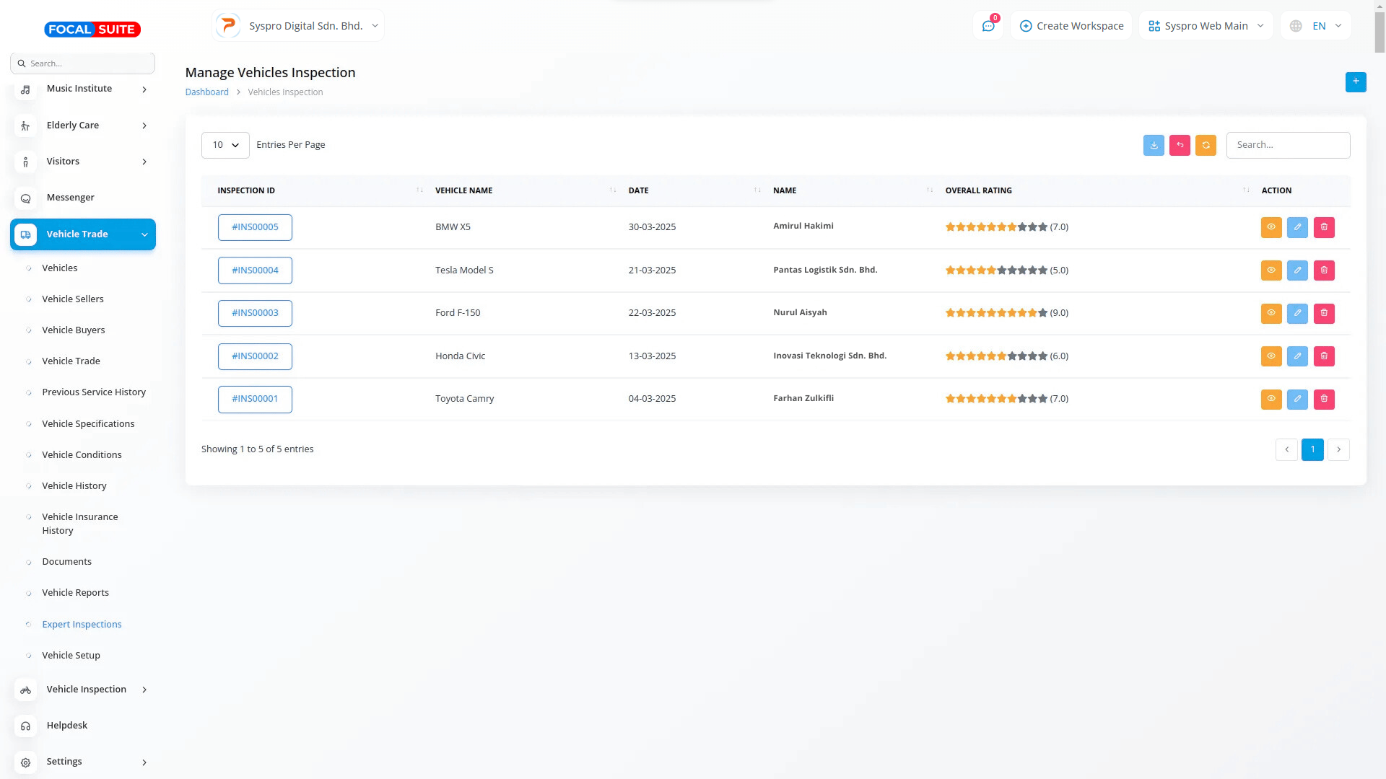Image resolution: width=1386 pixels, height=779 pixels.
Task: Open the chat messages icon in the header
Action: [x=988, y=26]
